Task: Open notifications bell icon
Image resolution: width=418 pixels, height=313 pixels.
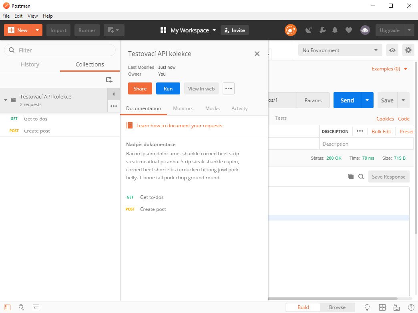Action: click(335, 30)
